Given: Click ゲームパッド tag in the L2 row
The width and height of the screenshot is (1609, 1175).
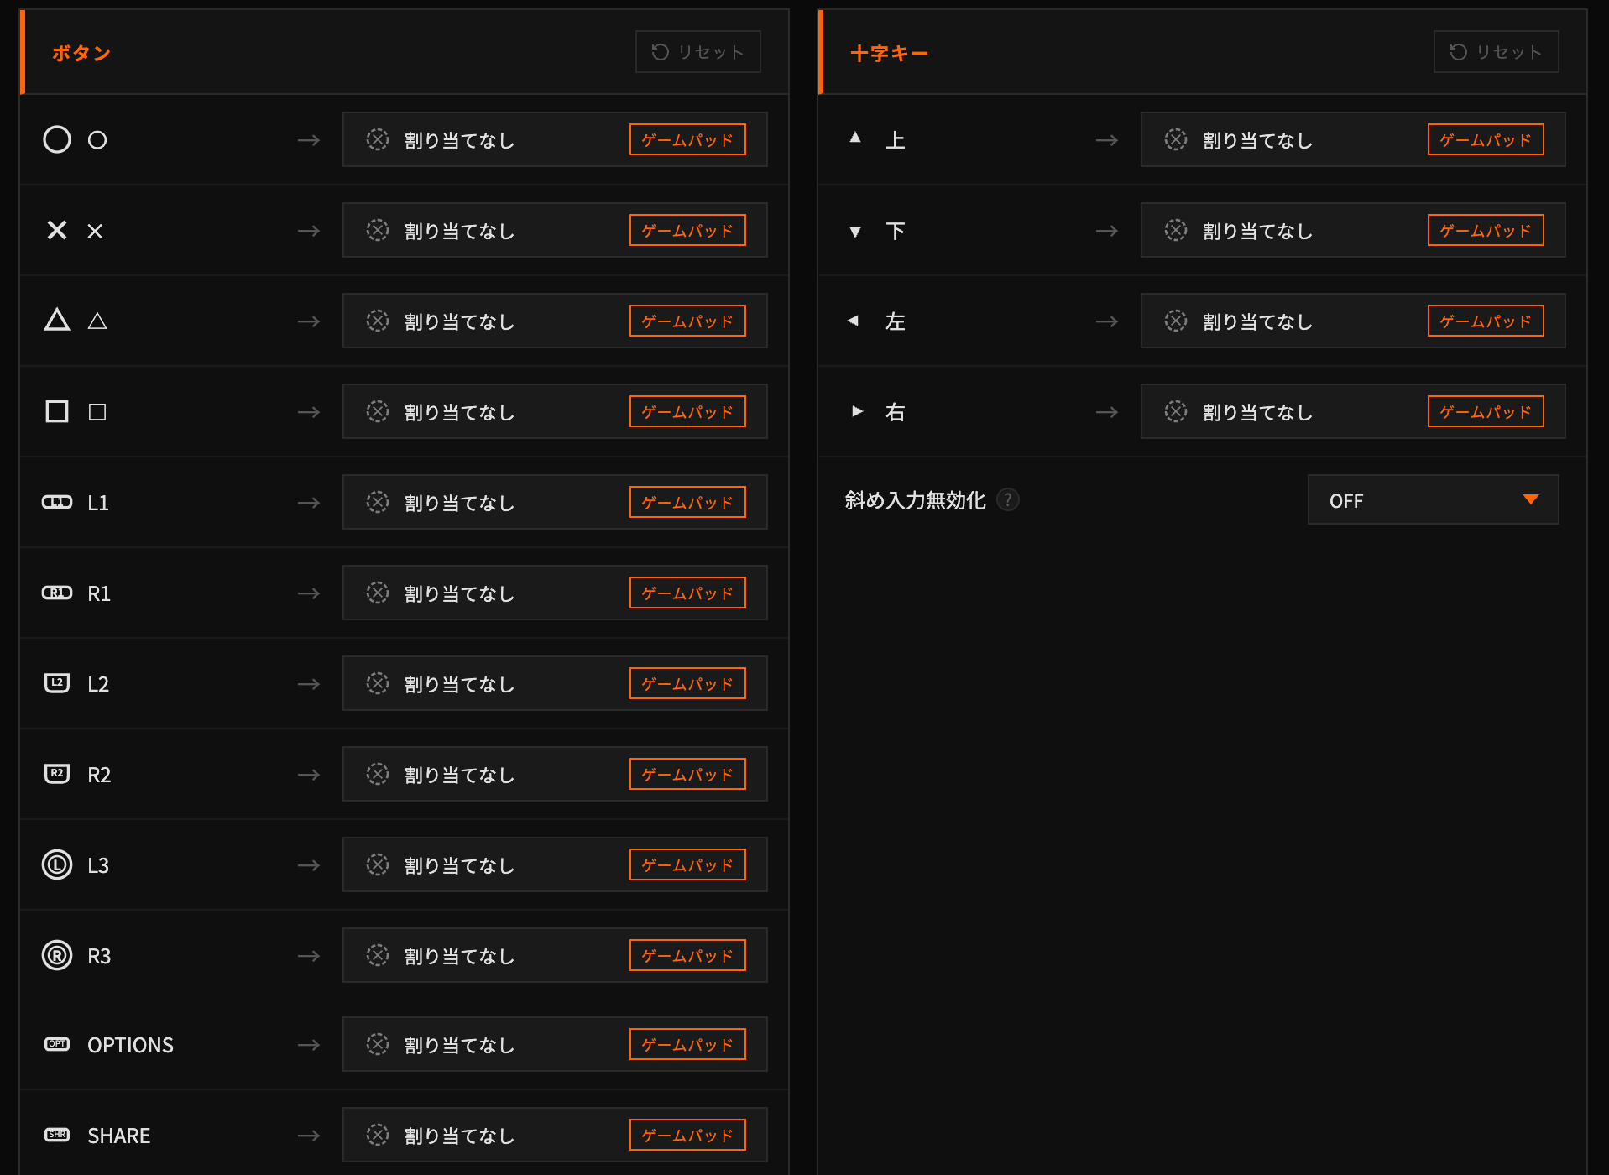Looking at the screenshot, I should [x=687, y=683].
